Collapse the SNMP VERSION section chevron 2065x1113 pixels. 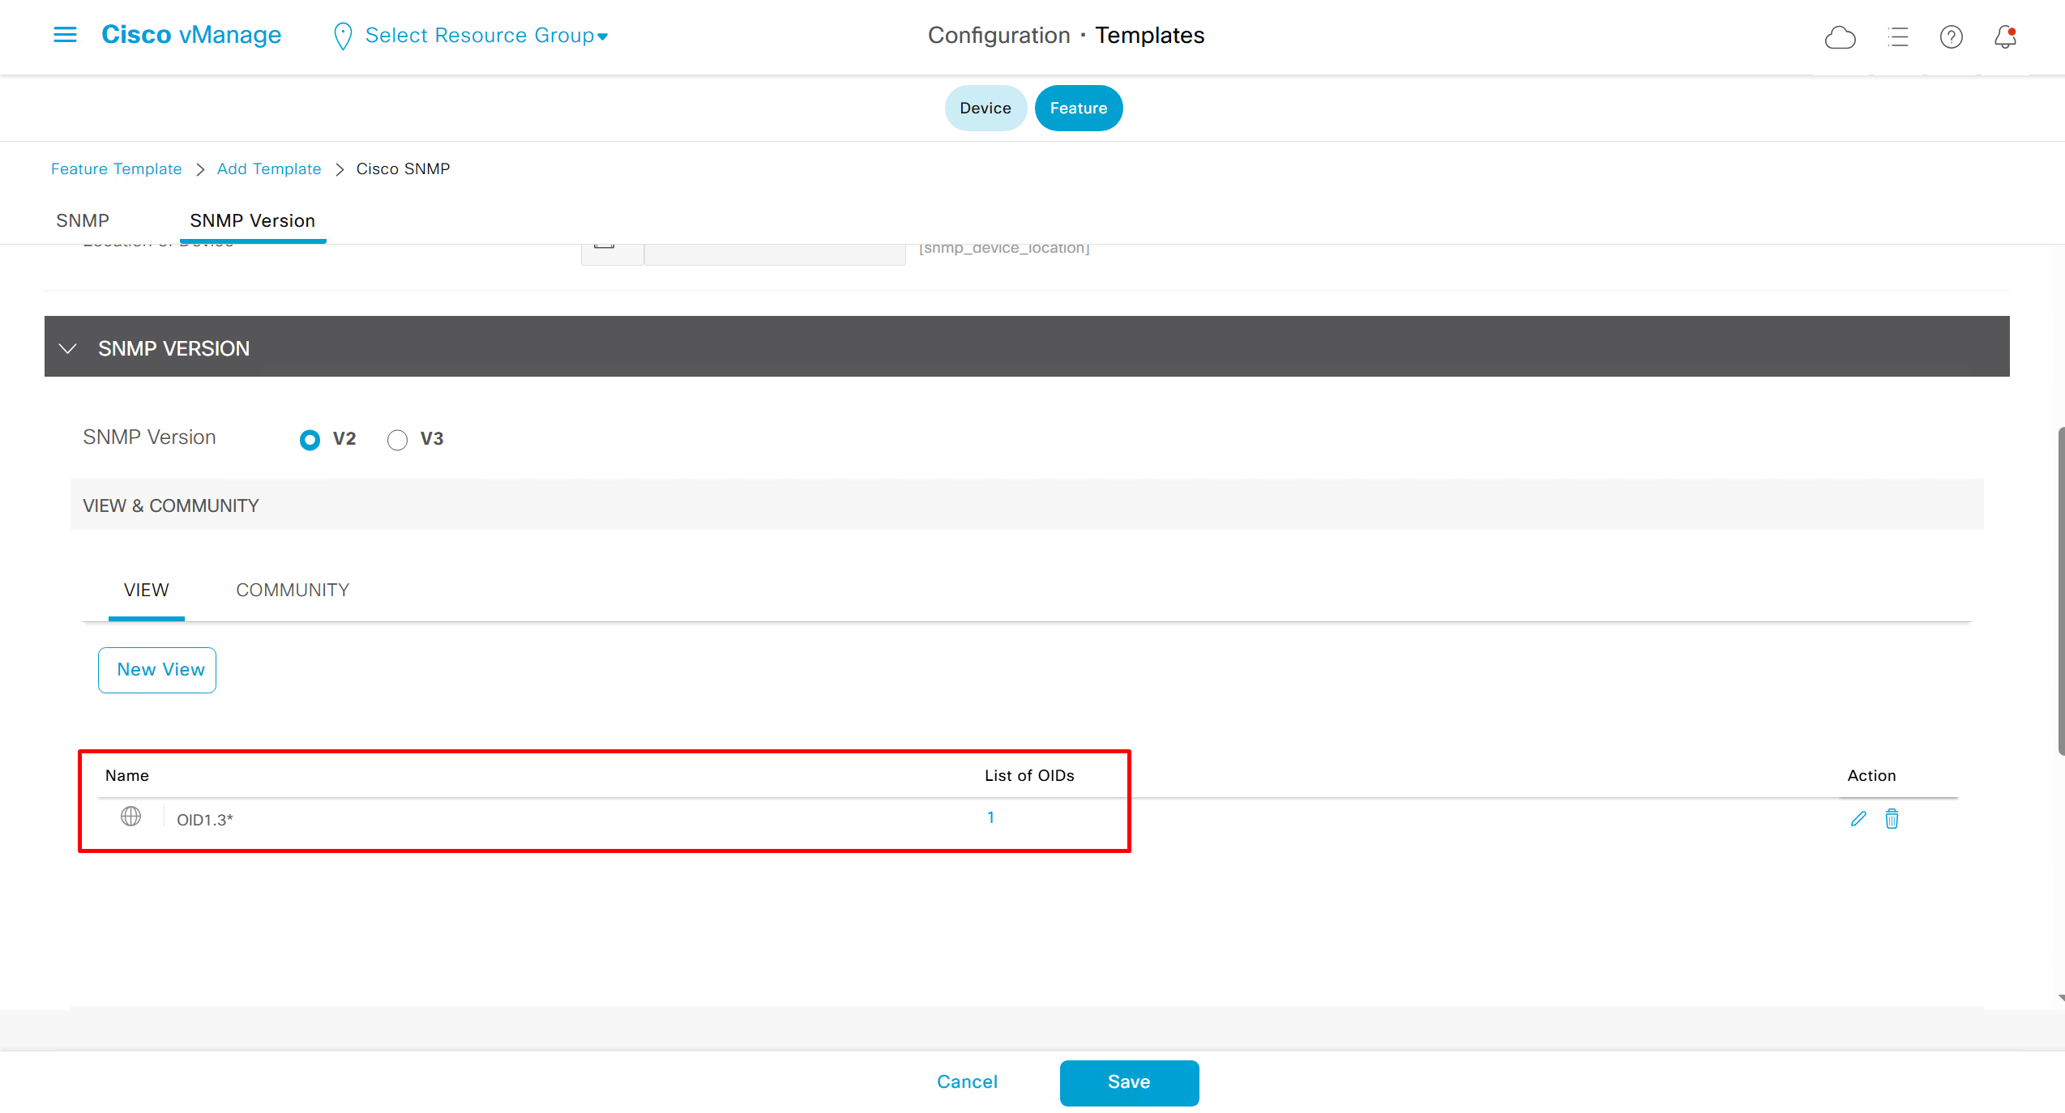click(x=68, y=348)
